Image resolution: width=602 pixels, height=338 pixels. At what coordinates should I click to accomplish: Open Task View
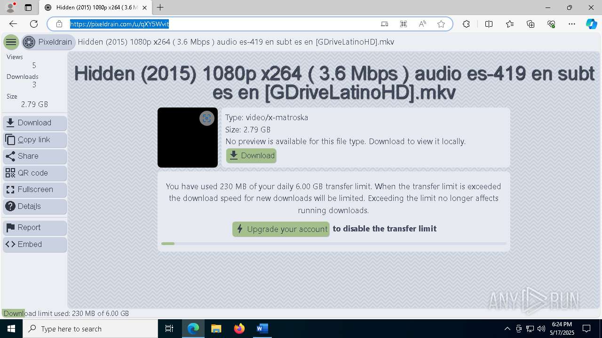[169, 329]
